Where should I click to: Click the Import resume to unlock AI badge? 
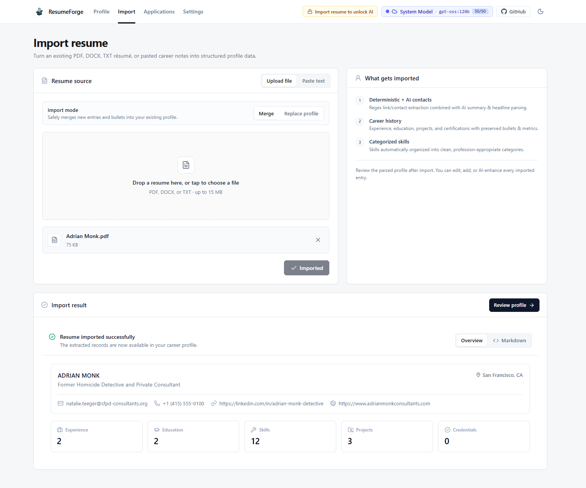click(x=340, y=12)
